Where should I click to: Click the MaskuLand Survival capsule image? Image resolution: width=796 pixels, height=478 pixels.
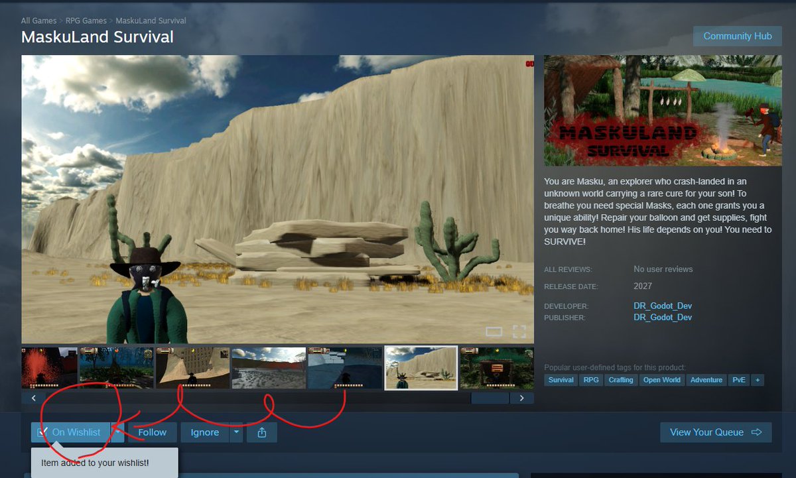pyautogui.click(x=662, y=110)
